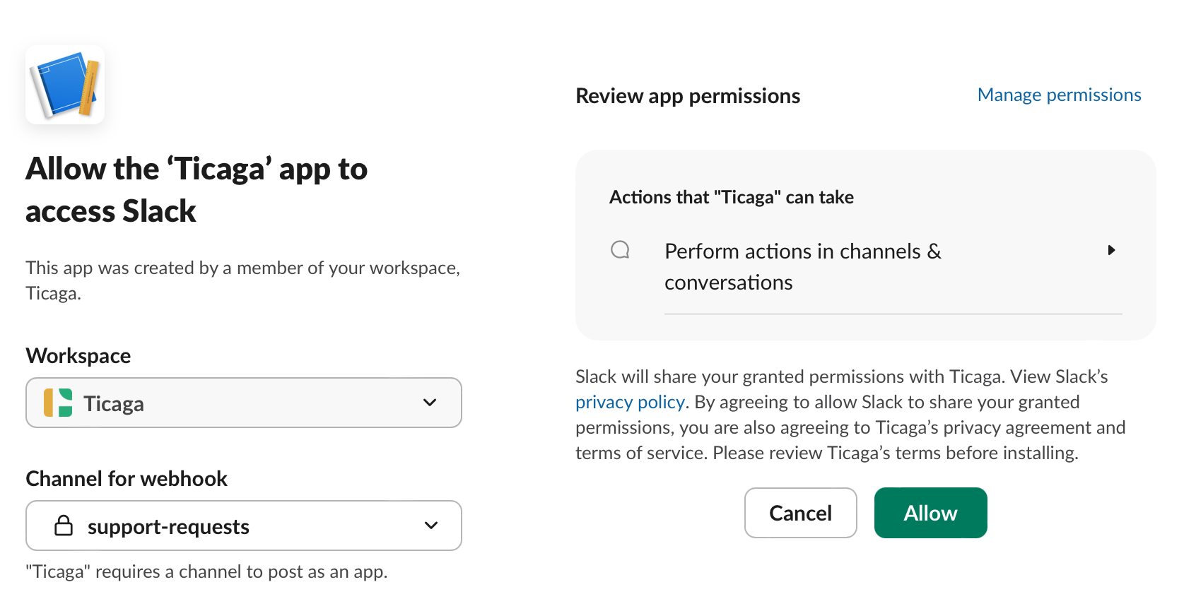Screen dimensions: 1196x599
Task: Click 'Allow the Ticaga app to access Slack' heading
Action: tap(197, 190)
